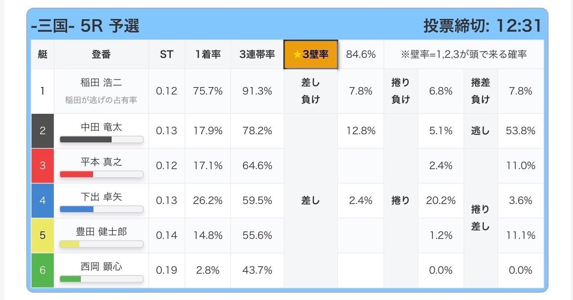
Task: Sort by the 1着率 column header
Action: (x=208, y=54)
